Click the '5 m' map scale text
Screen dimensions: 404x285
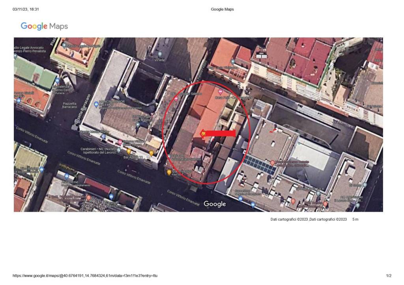(x=355, y=219)
